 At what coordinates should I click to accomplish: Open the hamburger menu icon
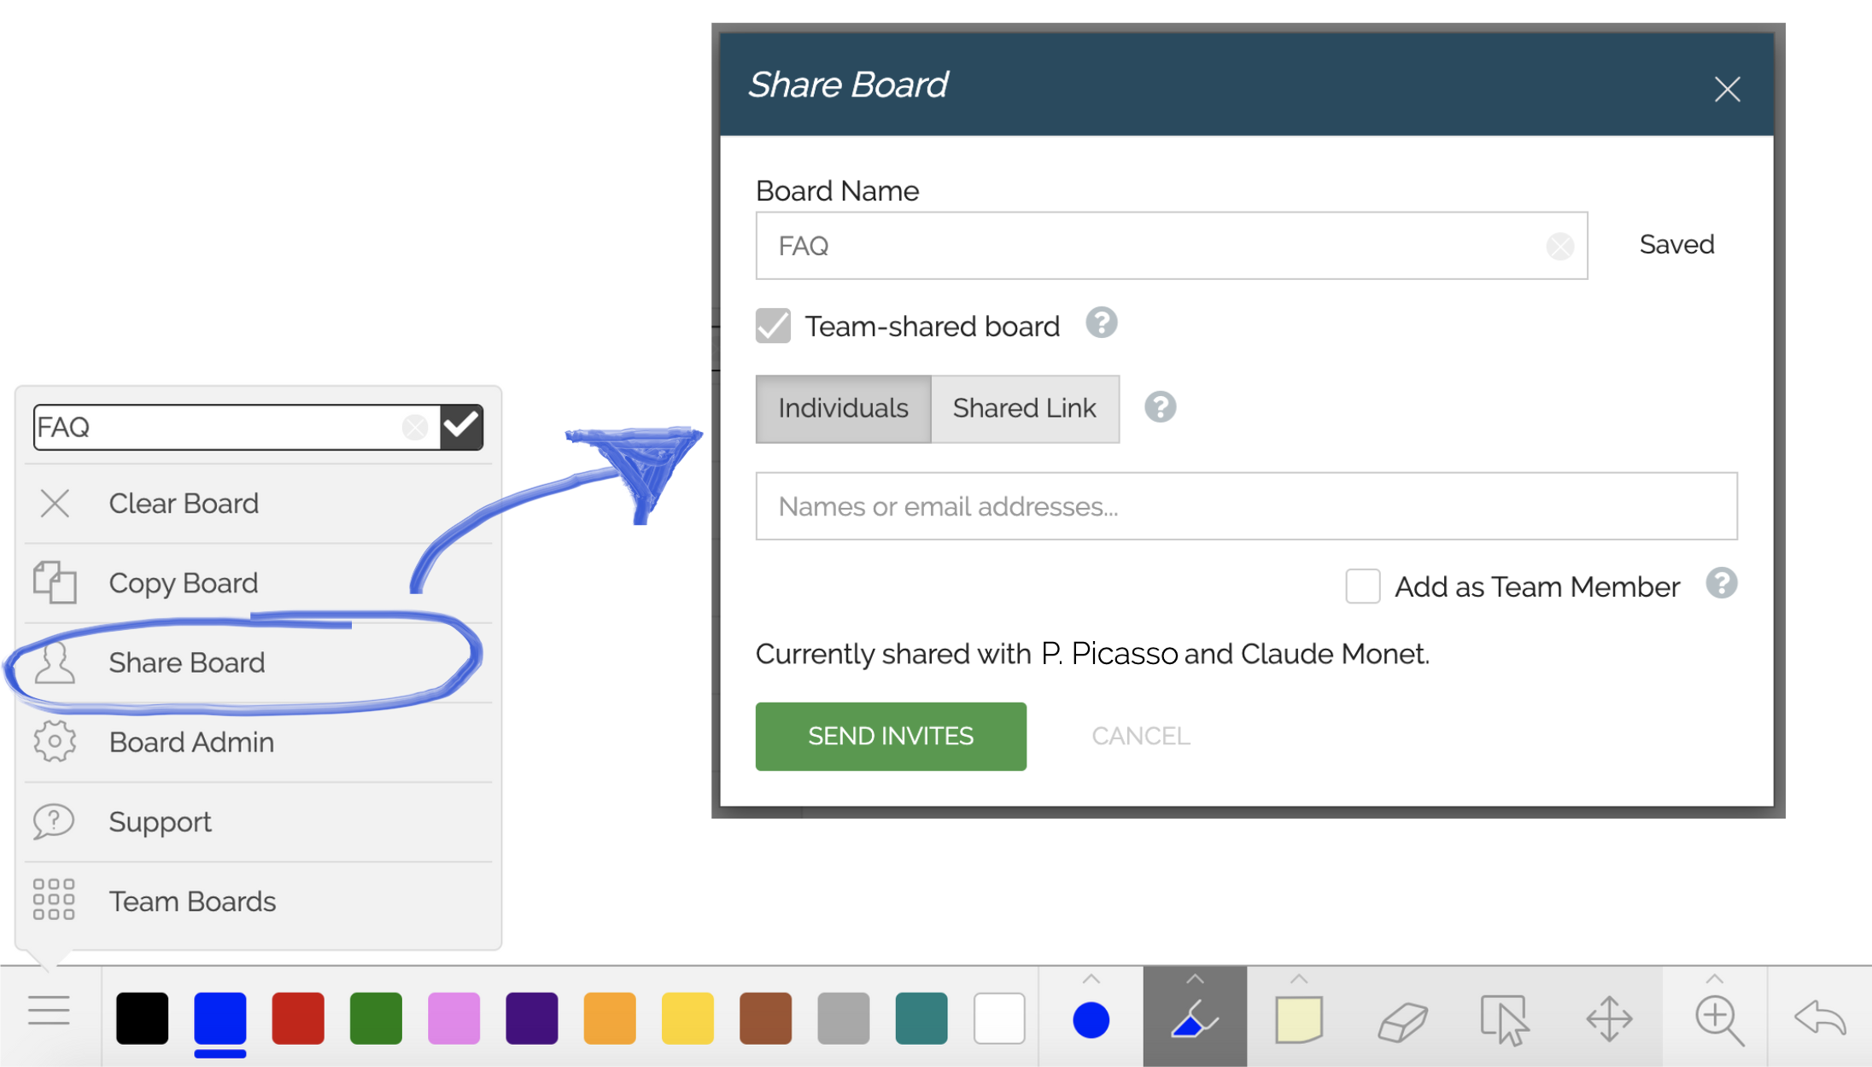click(49, 1012)
